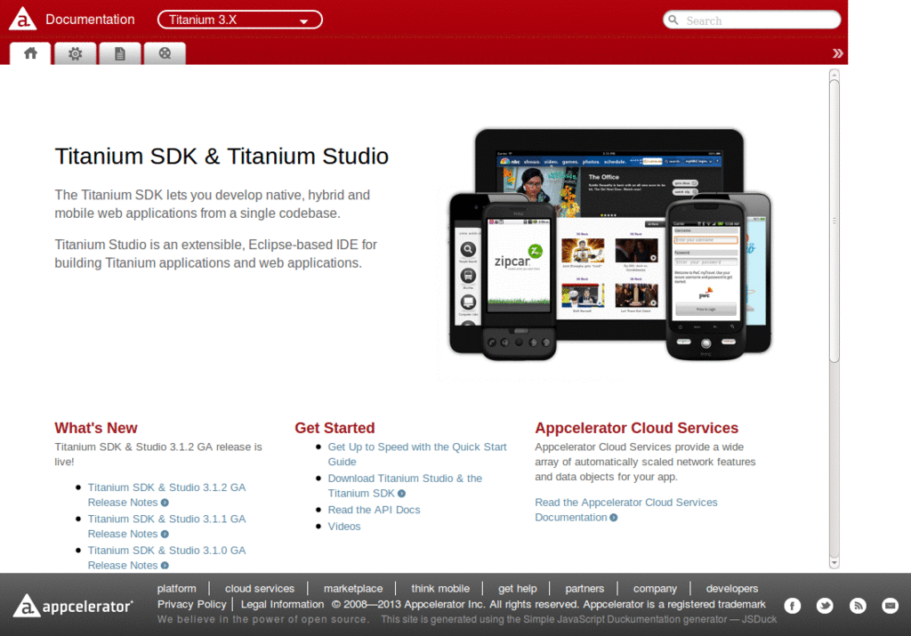Open the developers footer link
The width and height of the screenshot is (911, 636).
[732, 588]
